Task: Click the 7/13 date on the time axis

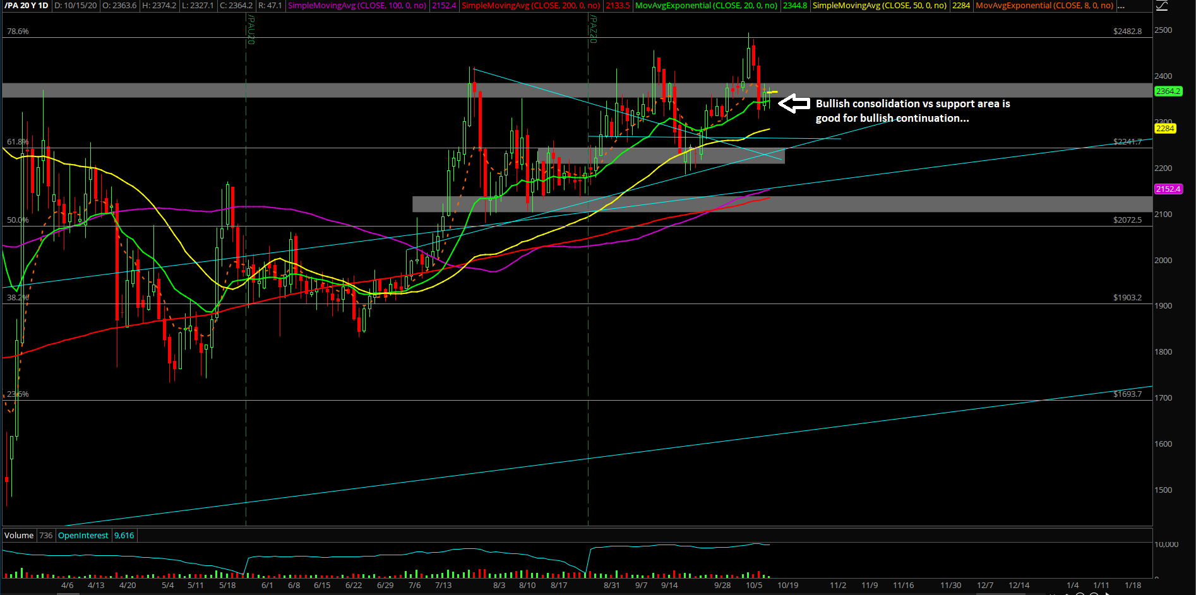Action: pos(443,586)
